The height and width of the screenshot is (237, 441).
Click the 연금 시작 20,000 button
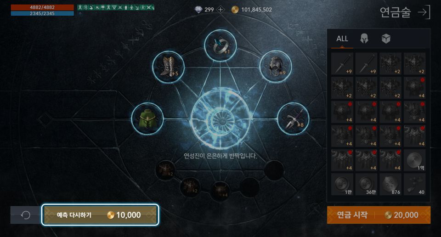(379, 215)
